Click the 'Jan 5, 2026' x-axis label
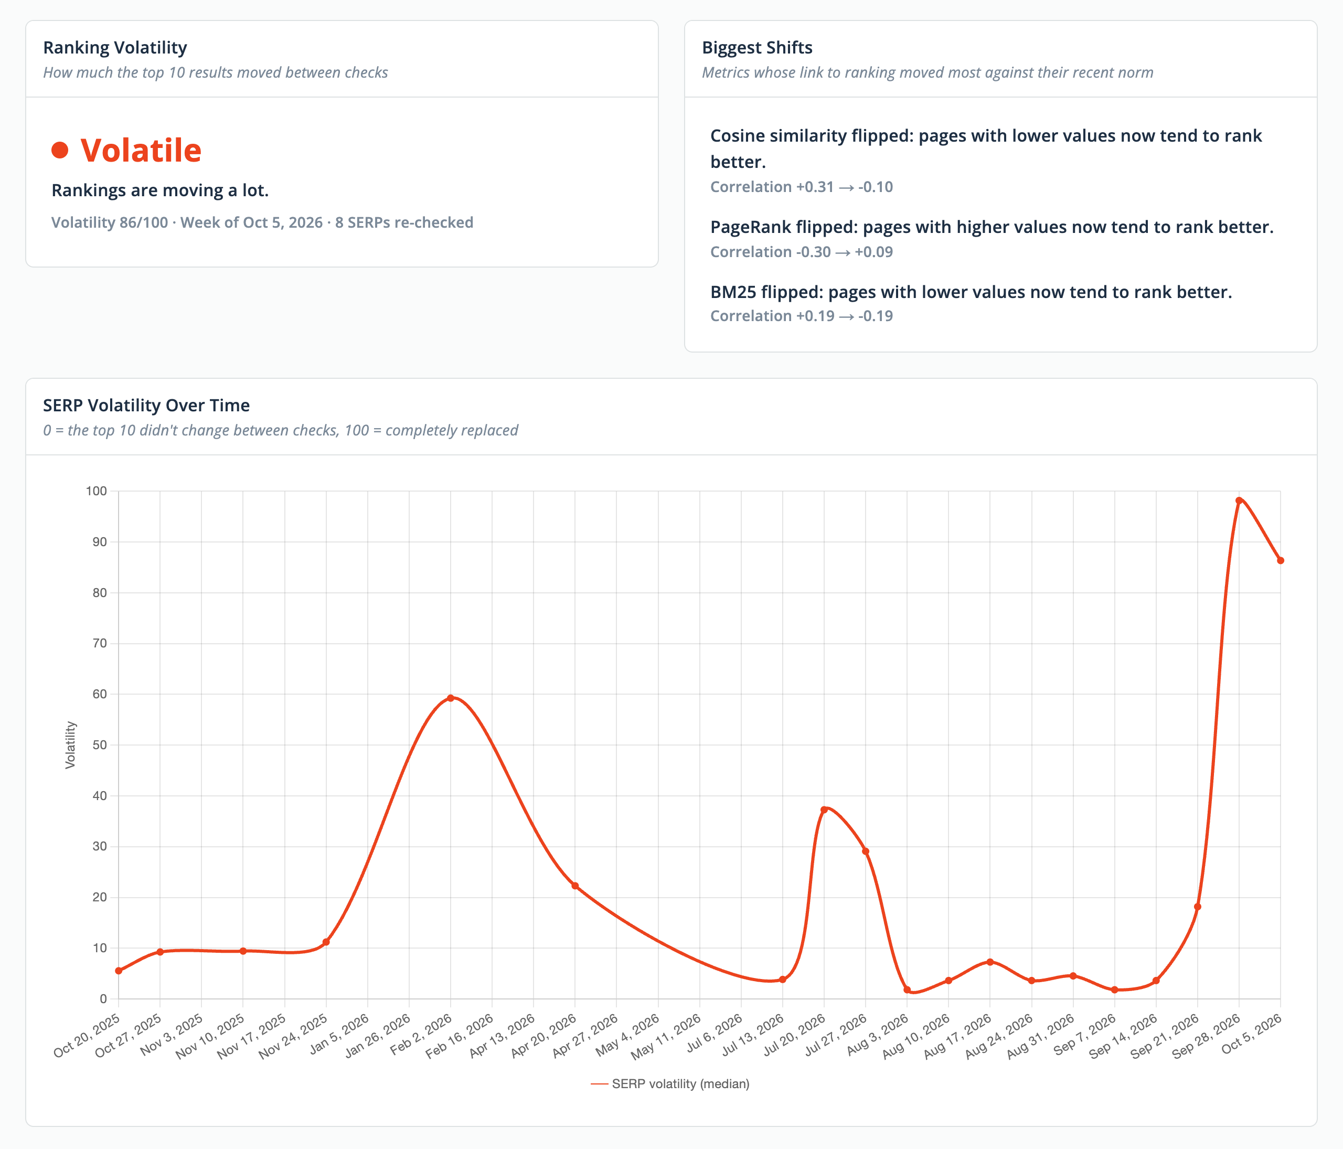This screenshot has width=1343, height=1149. [339, 1034]
